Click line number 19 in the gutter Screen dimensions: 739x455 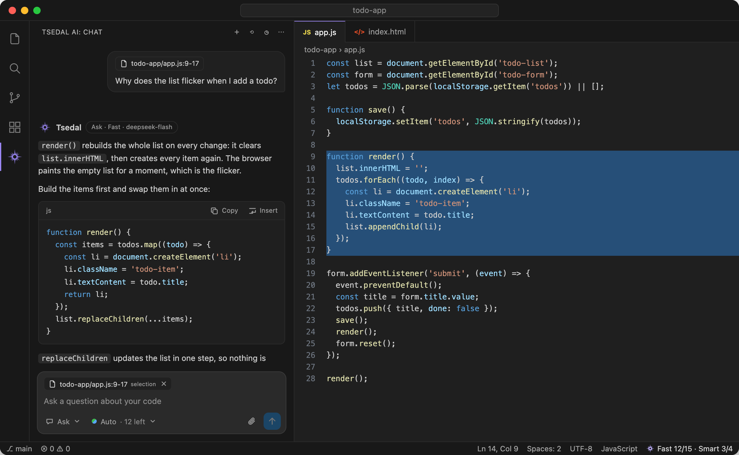coord(311,273)
